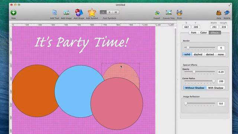Select third Font Symbols segment
This screenshot has width=238, height=134.
coord(116,12)
